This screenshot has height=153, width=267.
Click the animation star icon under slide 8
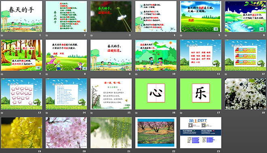click(x=47, y=74)
